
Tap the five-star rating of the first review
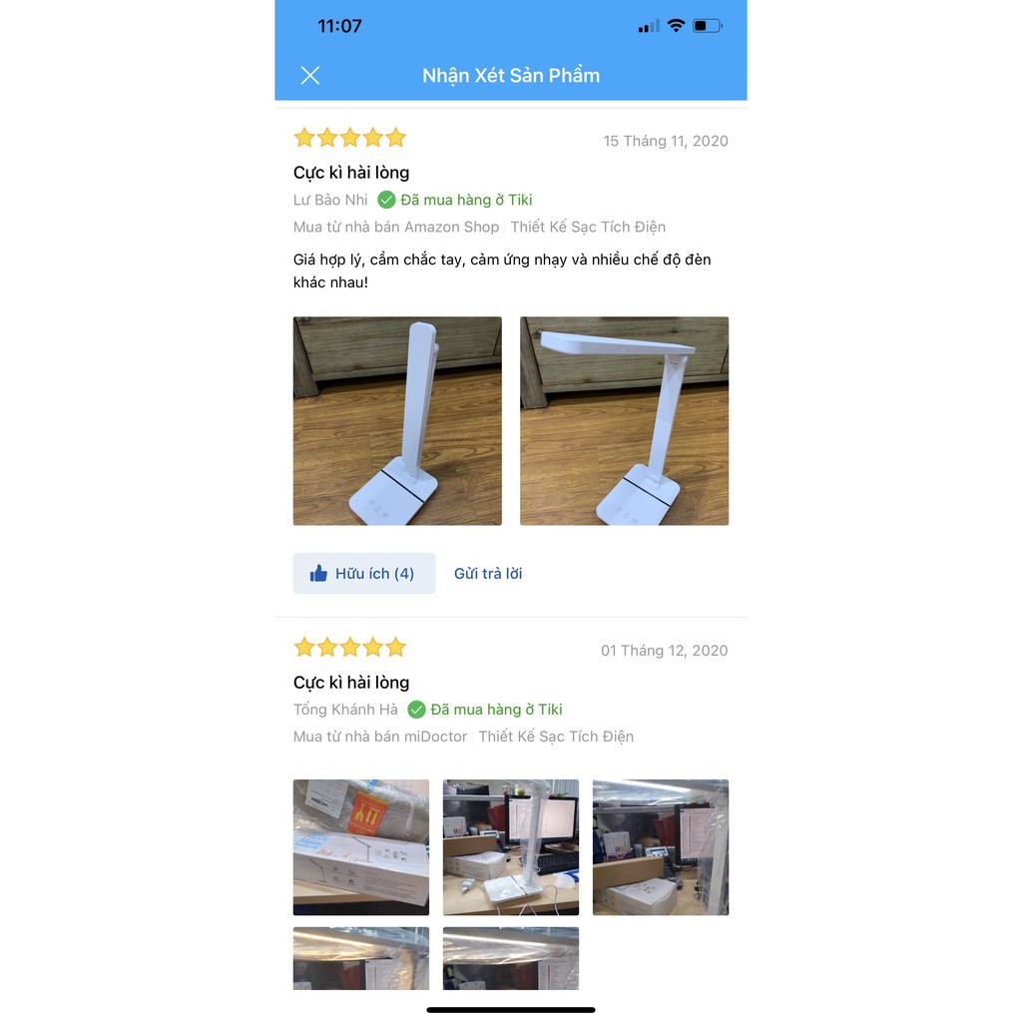click(350, 138)
